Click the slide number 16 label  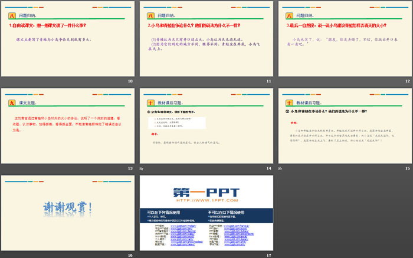click(130, 255)
